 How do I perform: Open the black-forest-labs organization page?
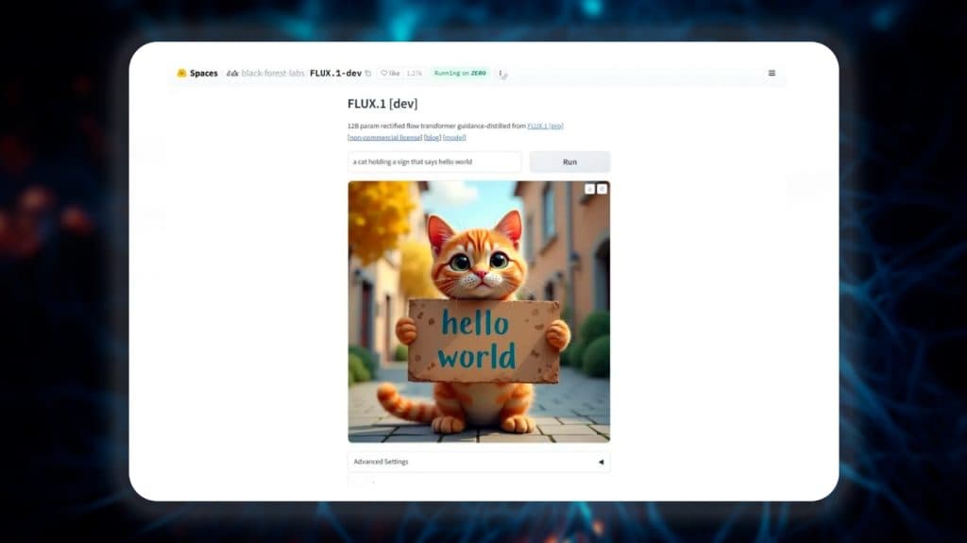point(273,73)
